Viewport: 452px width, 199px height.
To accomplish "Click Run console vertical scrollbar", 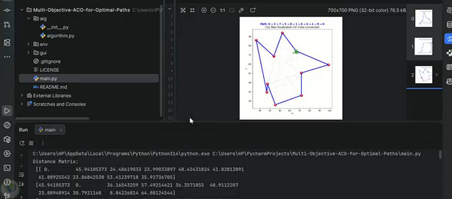I will pos(440,155).
